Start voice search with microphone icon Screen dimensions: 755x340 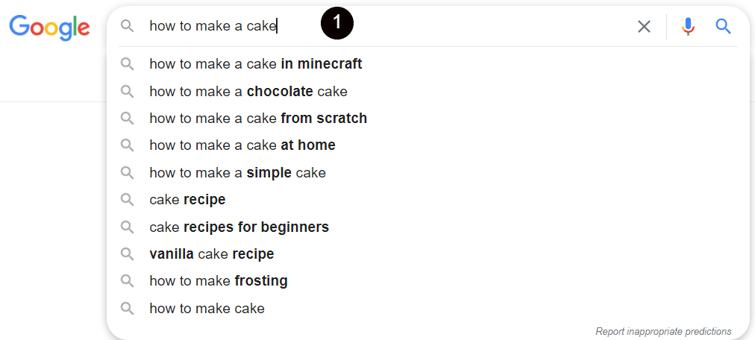pyautogui.click(x=688, y=26)
